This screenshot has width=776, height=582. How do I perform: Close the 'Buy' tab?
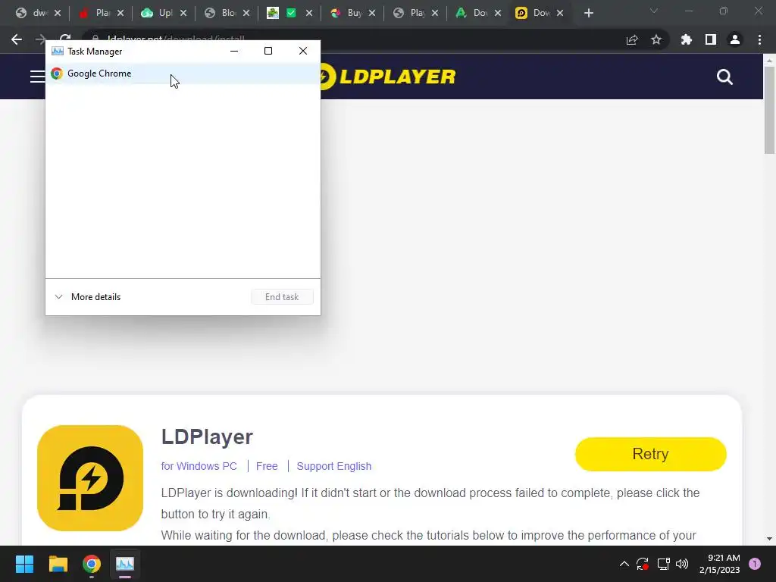(x=371, y=14)
